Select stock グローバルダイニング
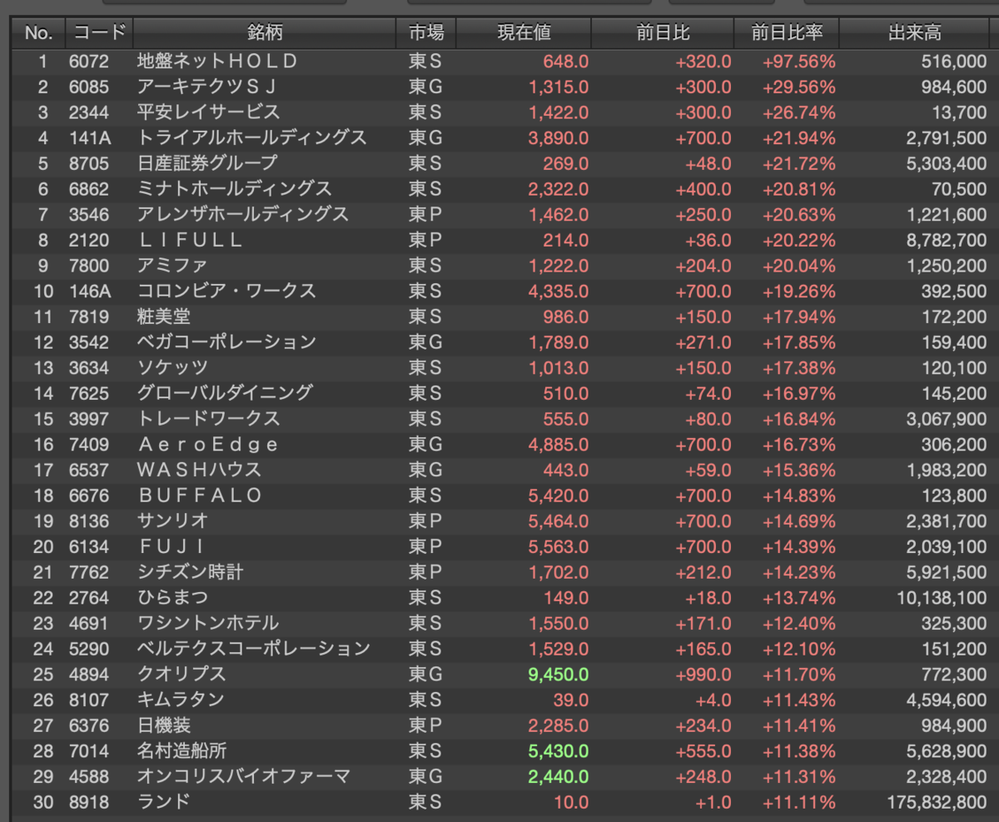 [x=225, y=393]
